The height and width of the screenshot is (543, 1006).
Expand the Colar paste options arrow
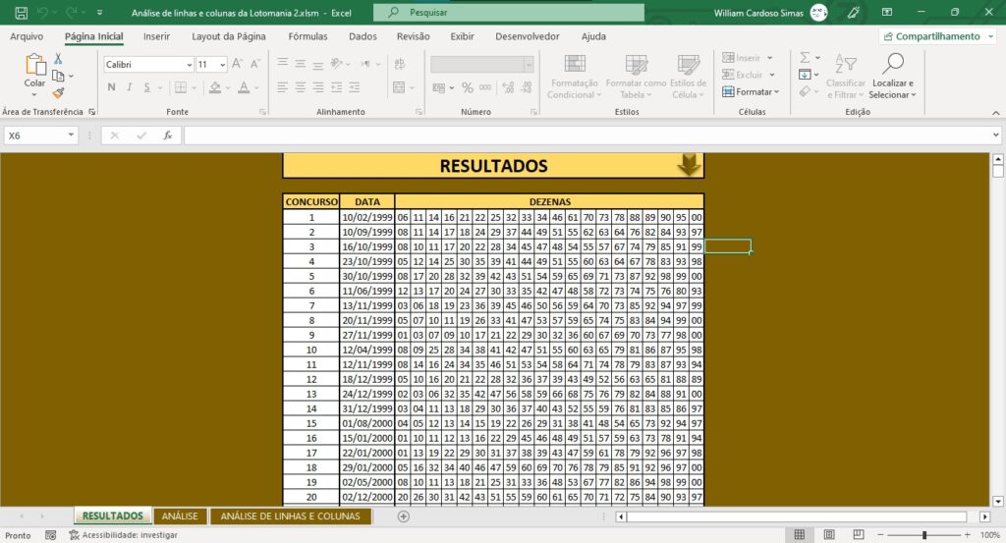coord(34,95)
